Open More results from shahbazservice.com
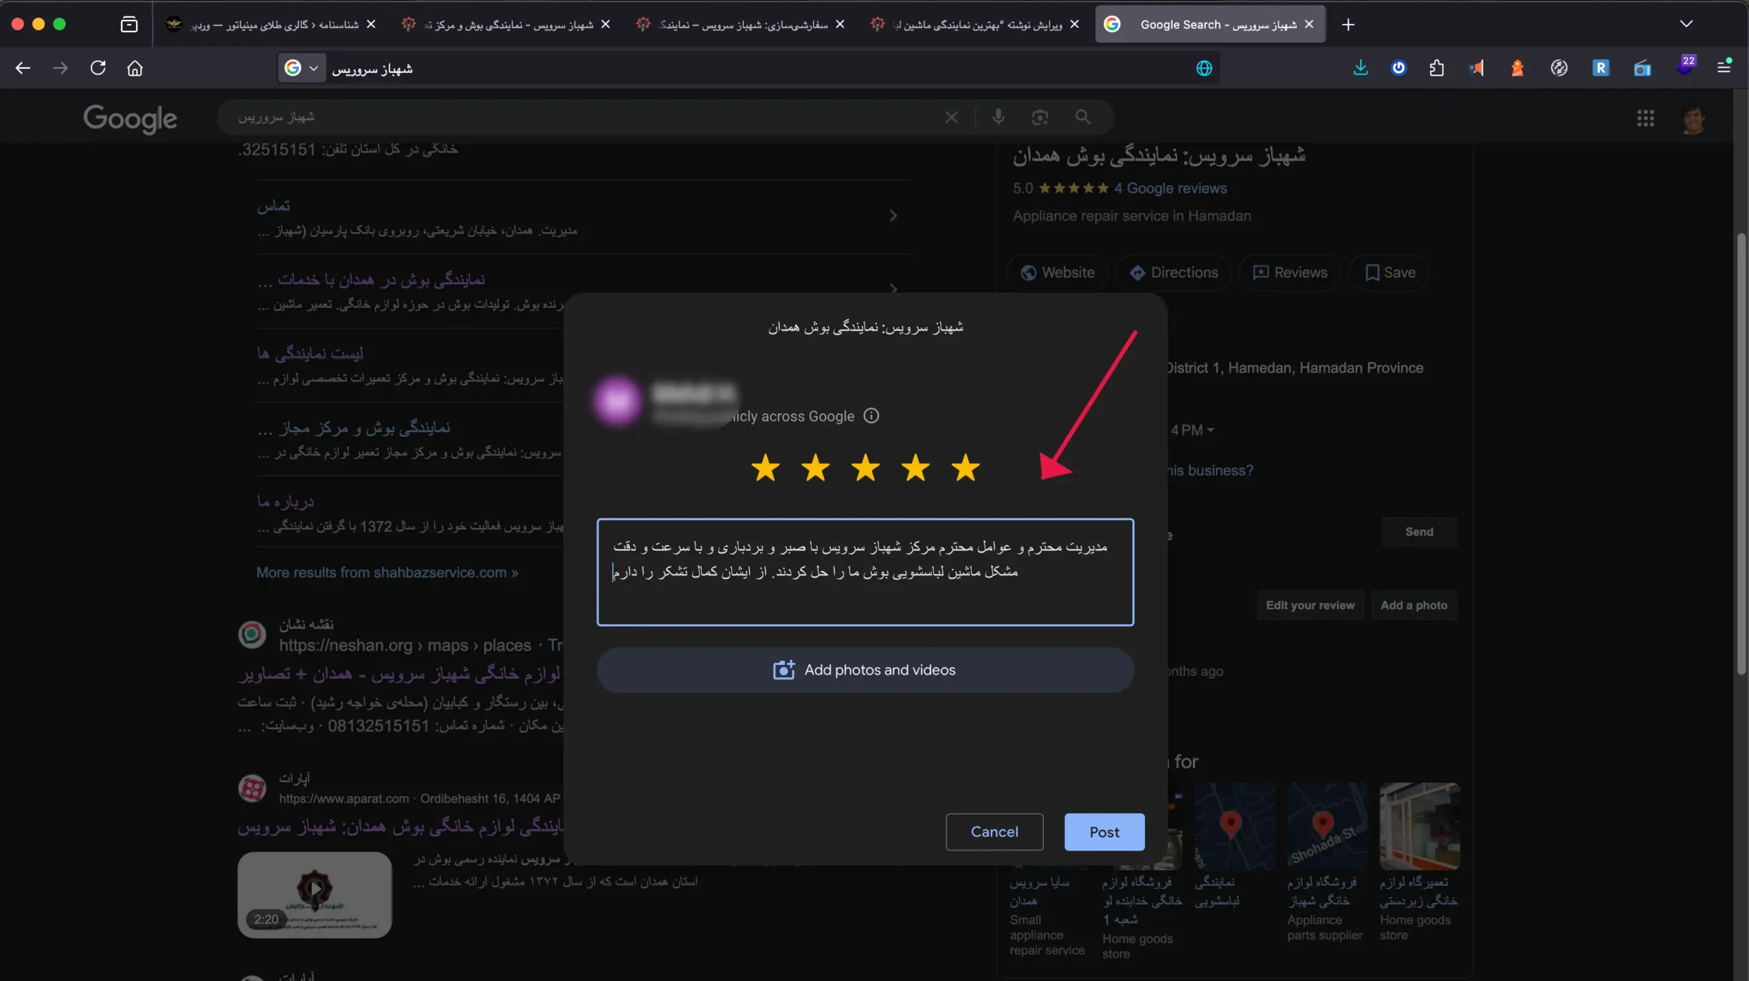 pyautogui.click(x=387, y=573)
